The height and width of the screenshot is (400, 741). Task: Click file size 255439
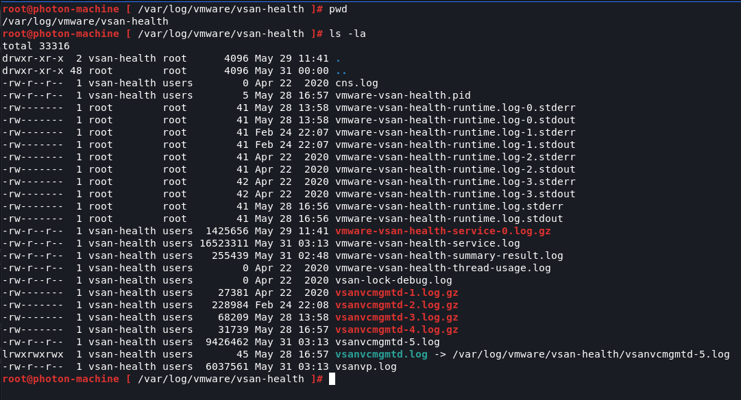pos(230,255)
